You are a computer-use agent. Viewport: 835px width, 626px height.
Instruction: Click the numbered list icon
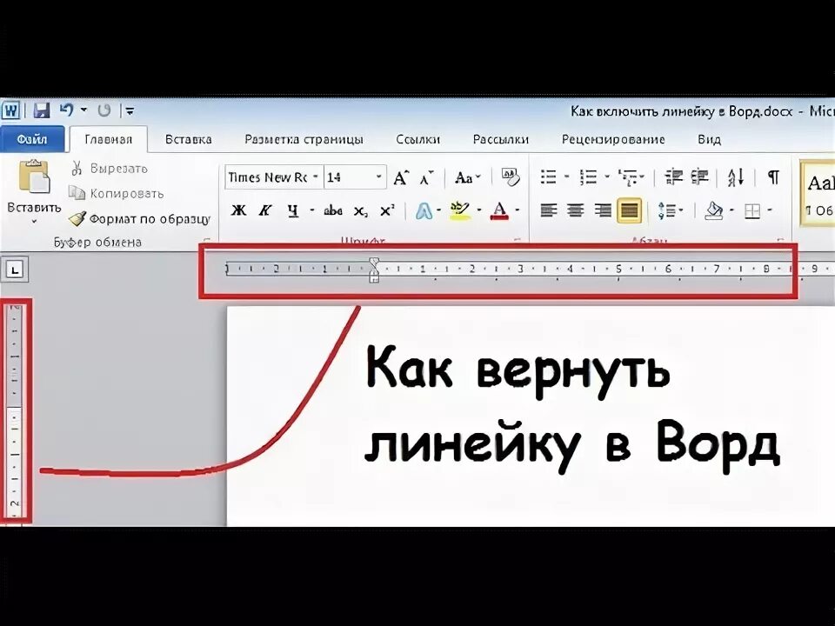point(588,176)
